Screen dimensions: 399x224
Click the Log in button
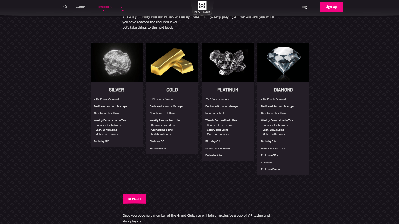(x=306, y=7)
